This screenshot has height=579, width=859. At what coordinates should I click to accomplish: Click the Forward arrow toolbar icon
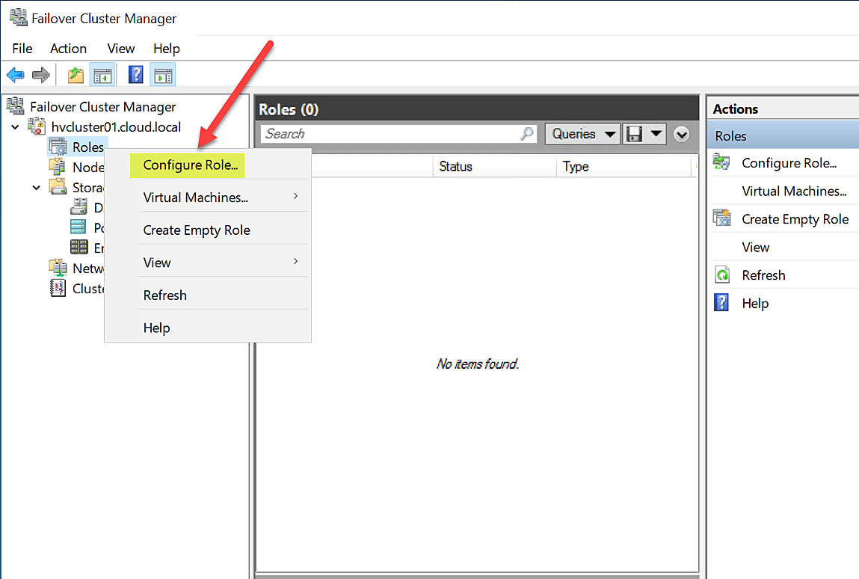[x=41, y=75]
